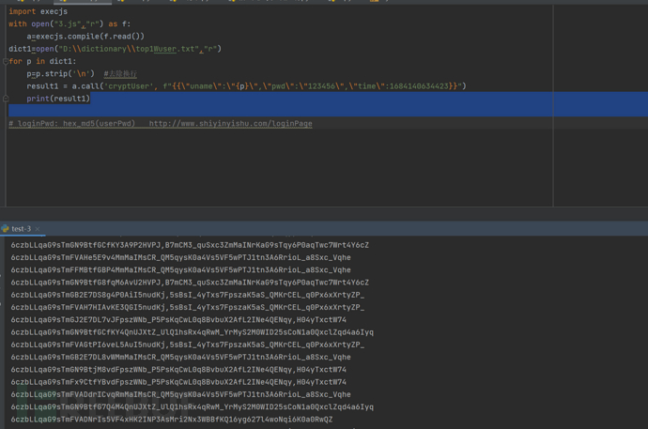The width and height of the screenshot is (648, 429).
Task: Open the shiyinyishu.com loginPage URL in the comment
Action: tap(230, 124)
